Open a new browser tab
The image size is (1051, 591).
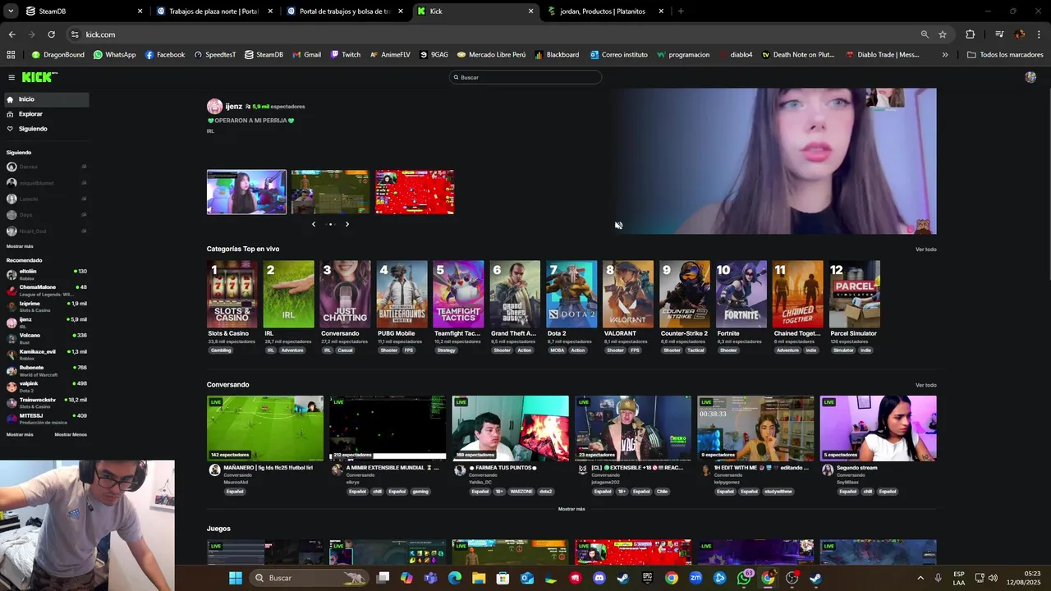pyautogui.click(x=681, y=11)
